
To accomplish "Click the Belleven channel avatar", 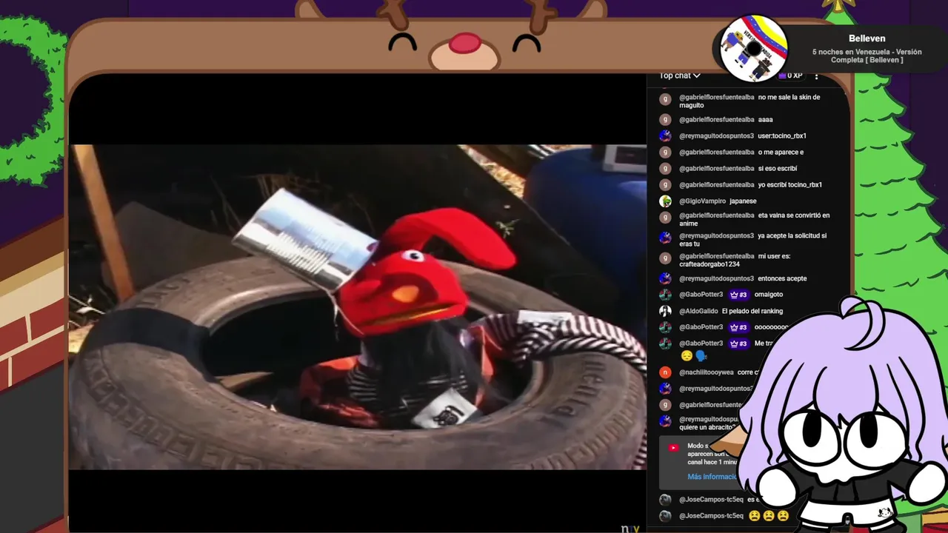I will pyautogui.click(x=754, y=50).
